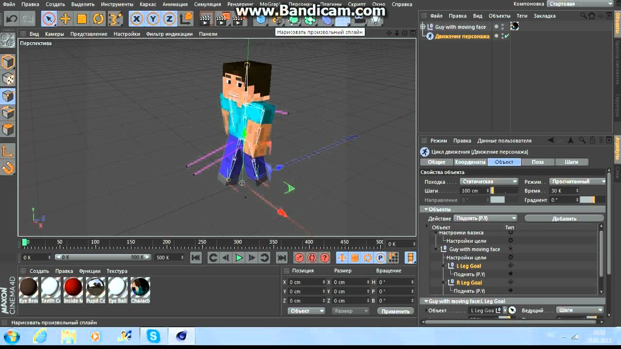Screen dimensions: 621x349
Task: Expand Guy with moving face object tree
Action: (x=423, y=27)
